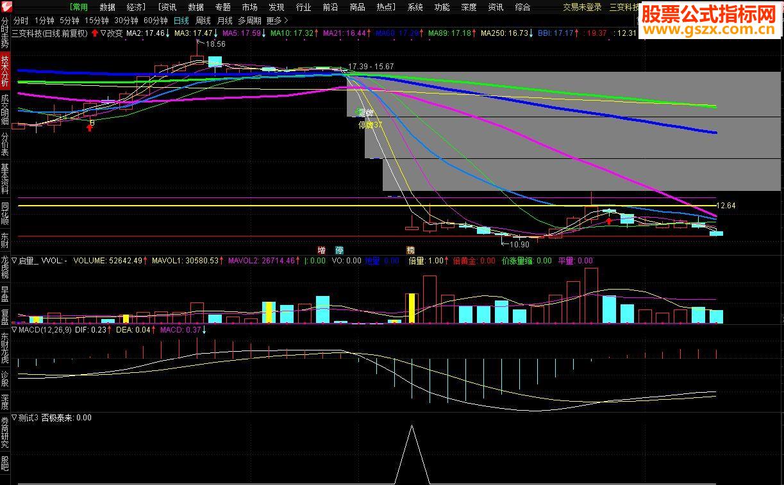This screenshot has width=784, height=485.
Task: Open the 技术分析 sidebar tab
Action: tap(5, 71)
